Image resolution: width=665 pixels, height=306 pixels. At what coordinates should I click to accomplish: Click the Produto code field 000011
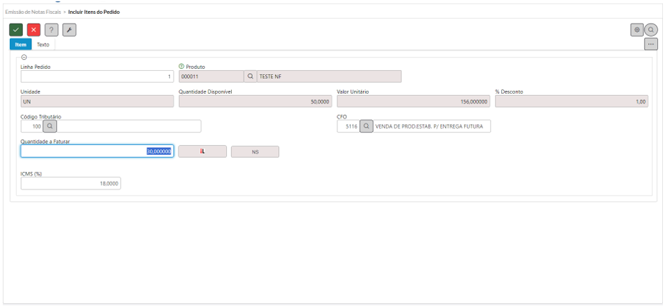(211, 76)
